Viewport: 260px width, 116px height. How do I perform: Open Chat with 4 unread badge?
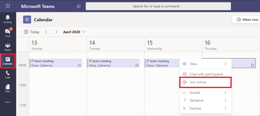[8, 32]
